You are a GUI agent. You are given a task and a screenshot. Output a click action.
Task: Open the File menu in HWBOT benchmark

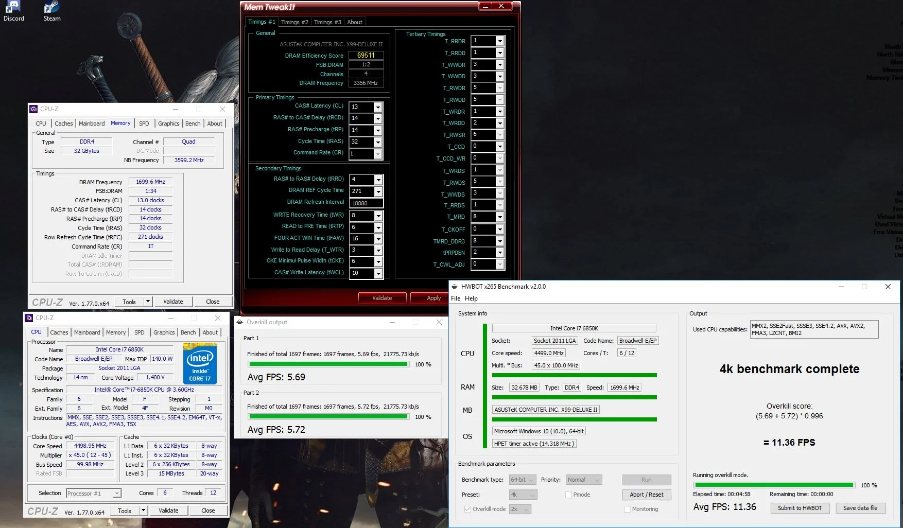(456, 298)
